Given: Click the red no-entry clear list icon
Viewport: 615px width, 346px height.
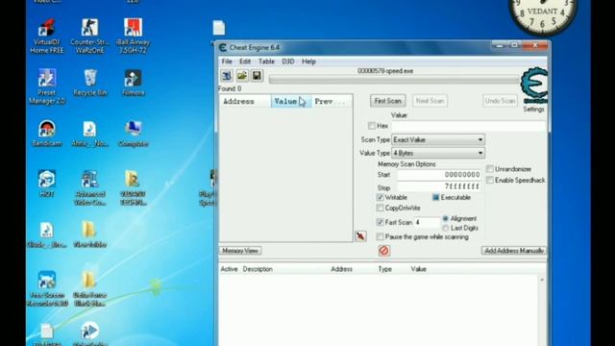Looking at the screenshot, I should [x=384, y=251].
